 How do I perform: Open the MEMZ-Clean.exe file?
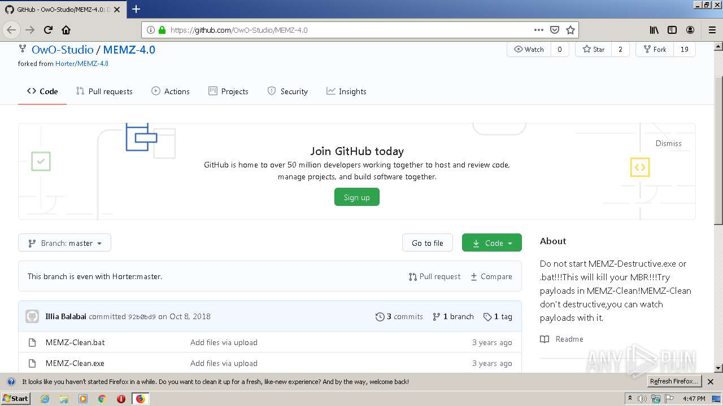[x=75, y=363]
